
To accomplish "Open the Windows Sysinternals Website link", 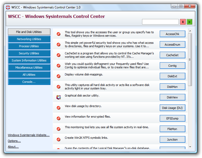I will (29, 135).
